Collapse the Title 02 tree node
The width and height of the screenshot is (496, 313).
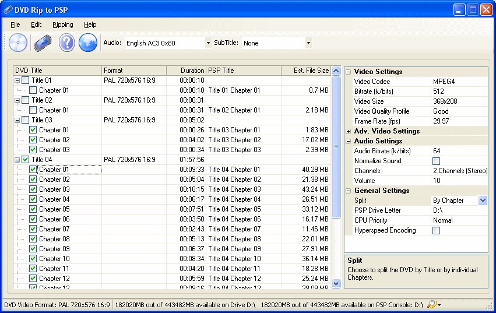point(17,101)
